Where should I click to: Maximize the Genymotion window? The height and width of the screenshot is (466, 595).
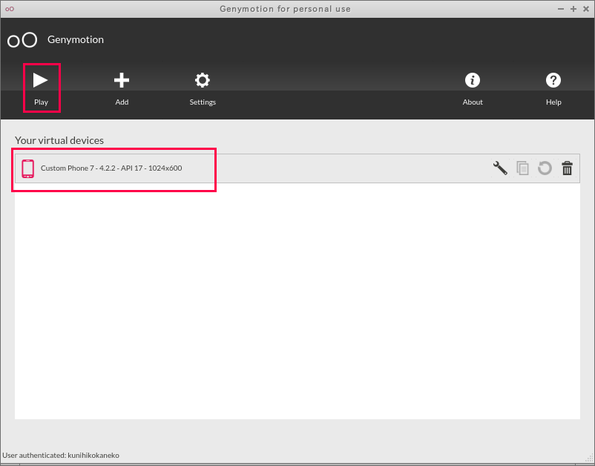click(x=573, y=9)
